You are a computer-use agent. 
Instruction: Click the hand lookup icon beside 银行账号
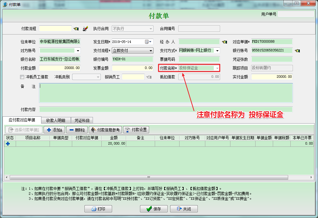click(x=297, y=51)
